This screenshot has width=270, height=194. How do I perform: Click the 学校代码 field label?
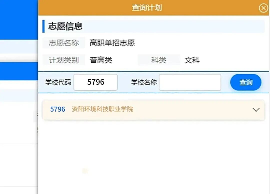pos(58,82)
